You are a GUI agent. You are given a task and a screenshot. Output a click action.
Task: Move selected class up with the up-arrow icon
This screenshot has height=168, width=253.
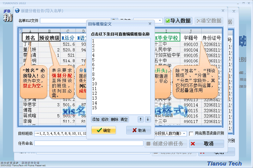[140, 119]
